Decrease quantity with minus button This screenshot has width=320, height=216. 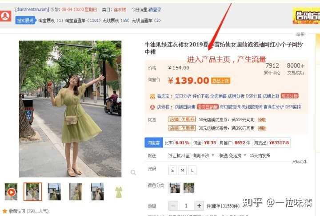click(x=173, y=206)
